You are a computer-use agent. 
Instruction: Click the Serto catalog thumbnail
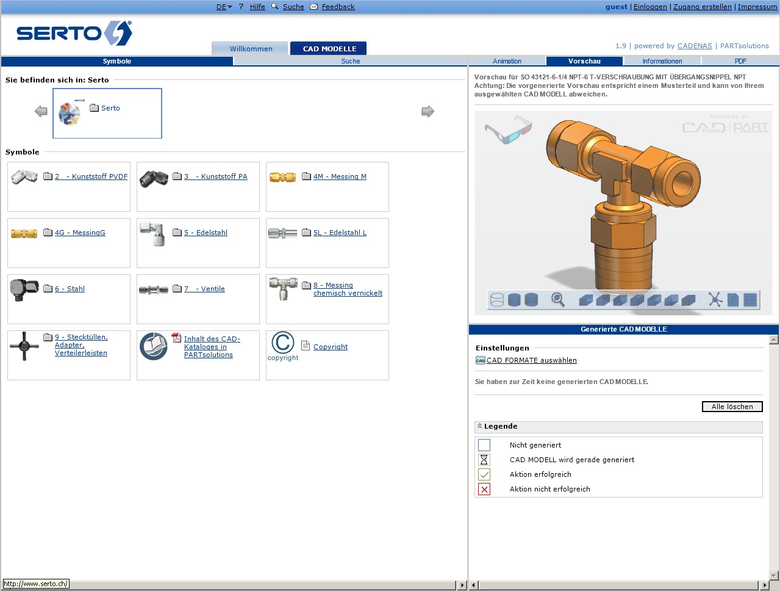pyautogui.click(x=70, y=113)
